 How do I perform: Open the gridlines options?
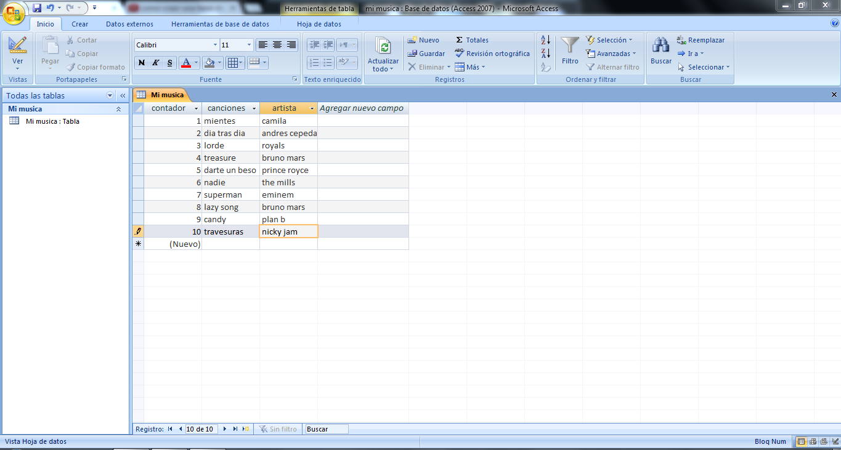pos(235,62)
